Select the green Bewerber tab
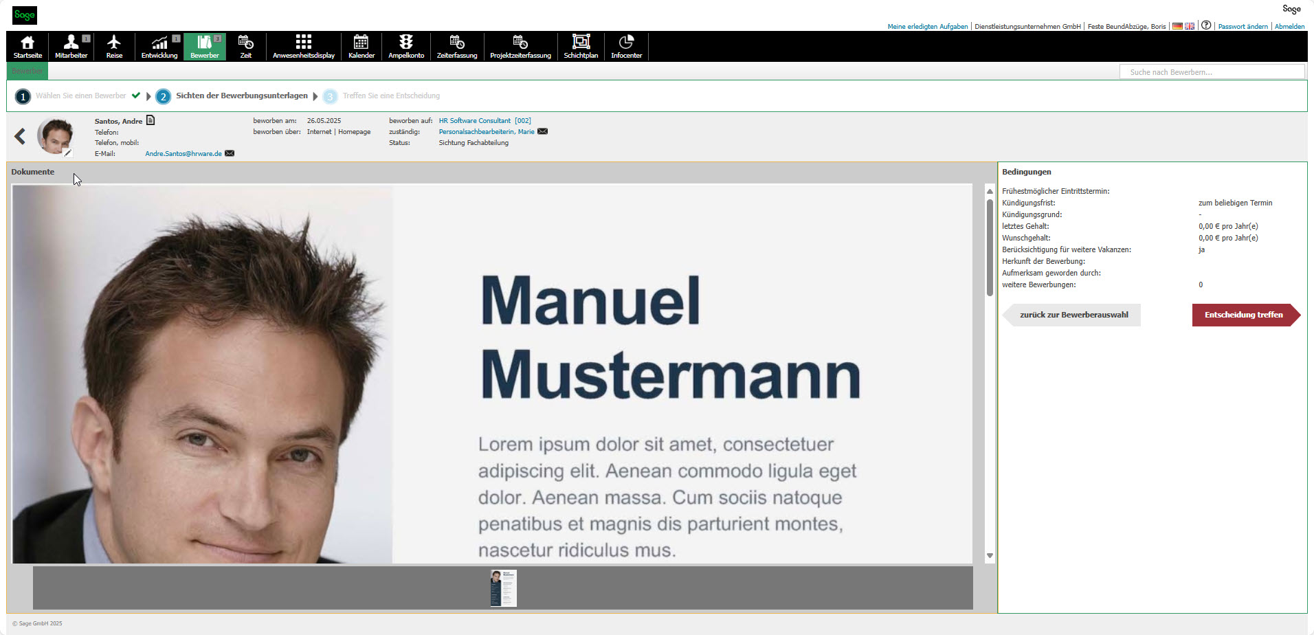The image size is (1314, 635). click(x=26, y=71)
